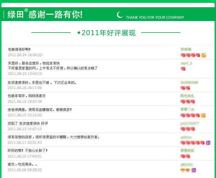Click heart rating row beside 很有信誉的店家 review
216x178 pixels.
pos(193,143)
